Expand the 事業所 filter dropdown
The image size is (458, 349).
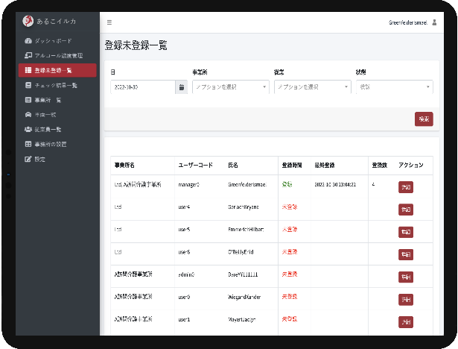tap(230, 87)
